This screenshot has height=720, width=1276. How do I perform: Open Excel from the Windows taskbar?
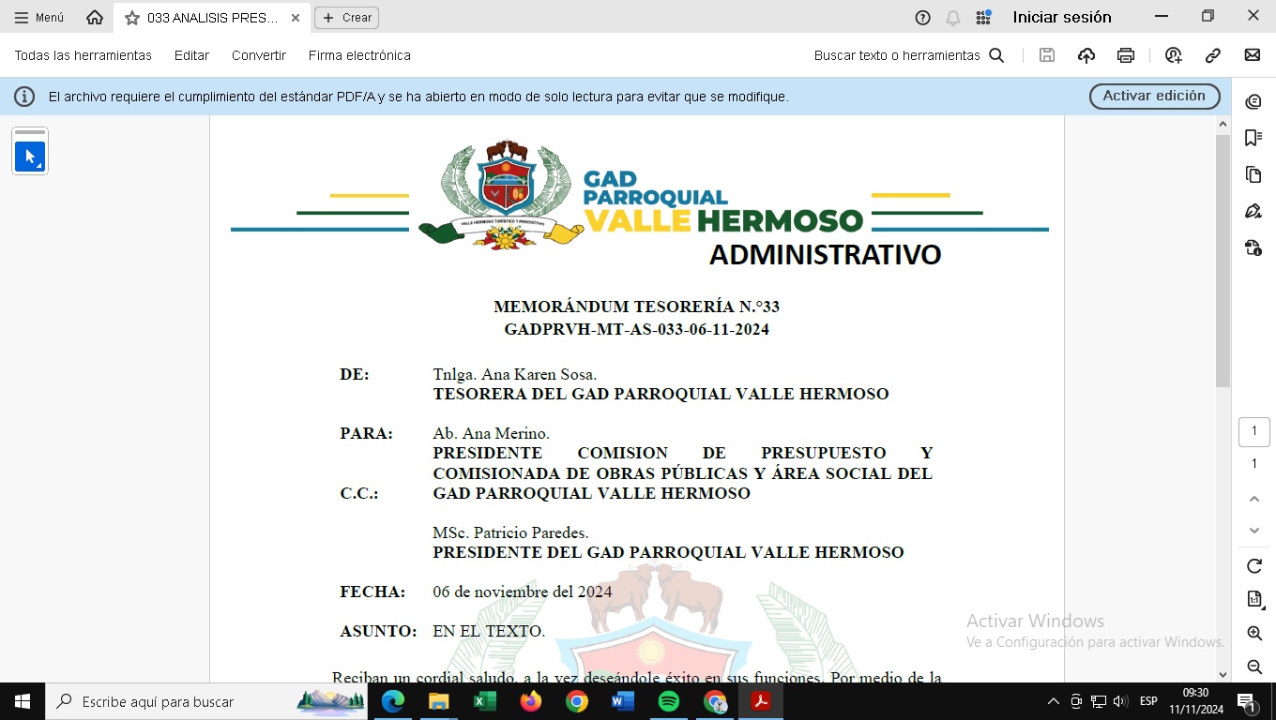tap(485, 701)
